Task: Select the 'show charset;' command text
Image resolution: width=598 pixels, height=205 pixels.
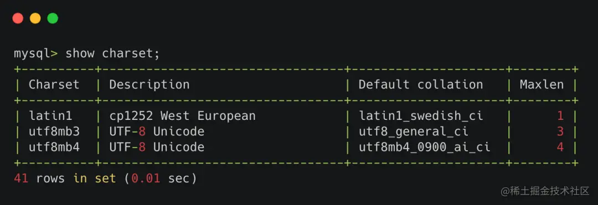Action: (112, 54)
